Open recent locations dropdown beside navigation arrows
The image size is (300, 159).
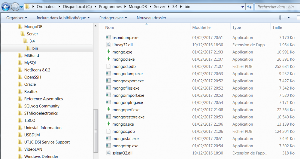(x=21, y=7)
